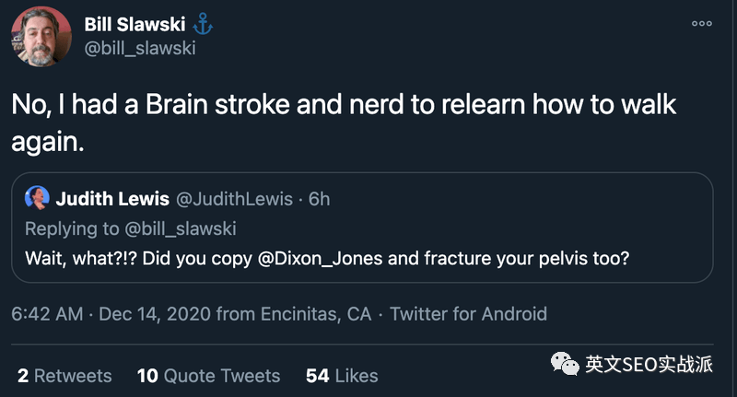Click the @JudithLewis handle in quoted tweet

(234, 199)
